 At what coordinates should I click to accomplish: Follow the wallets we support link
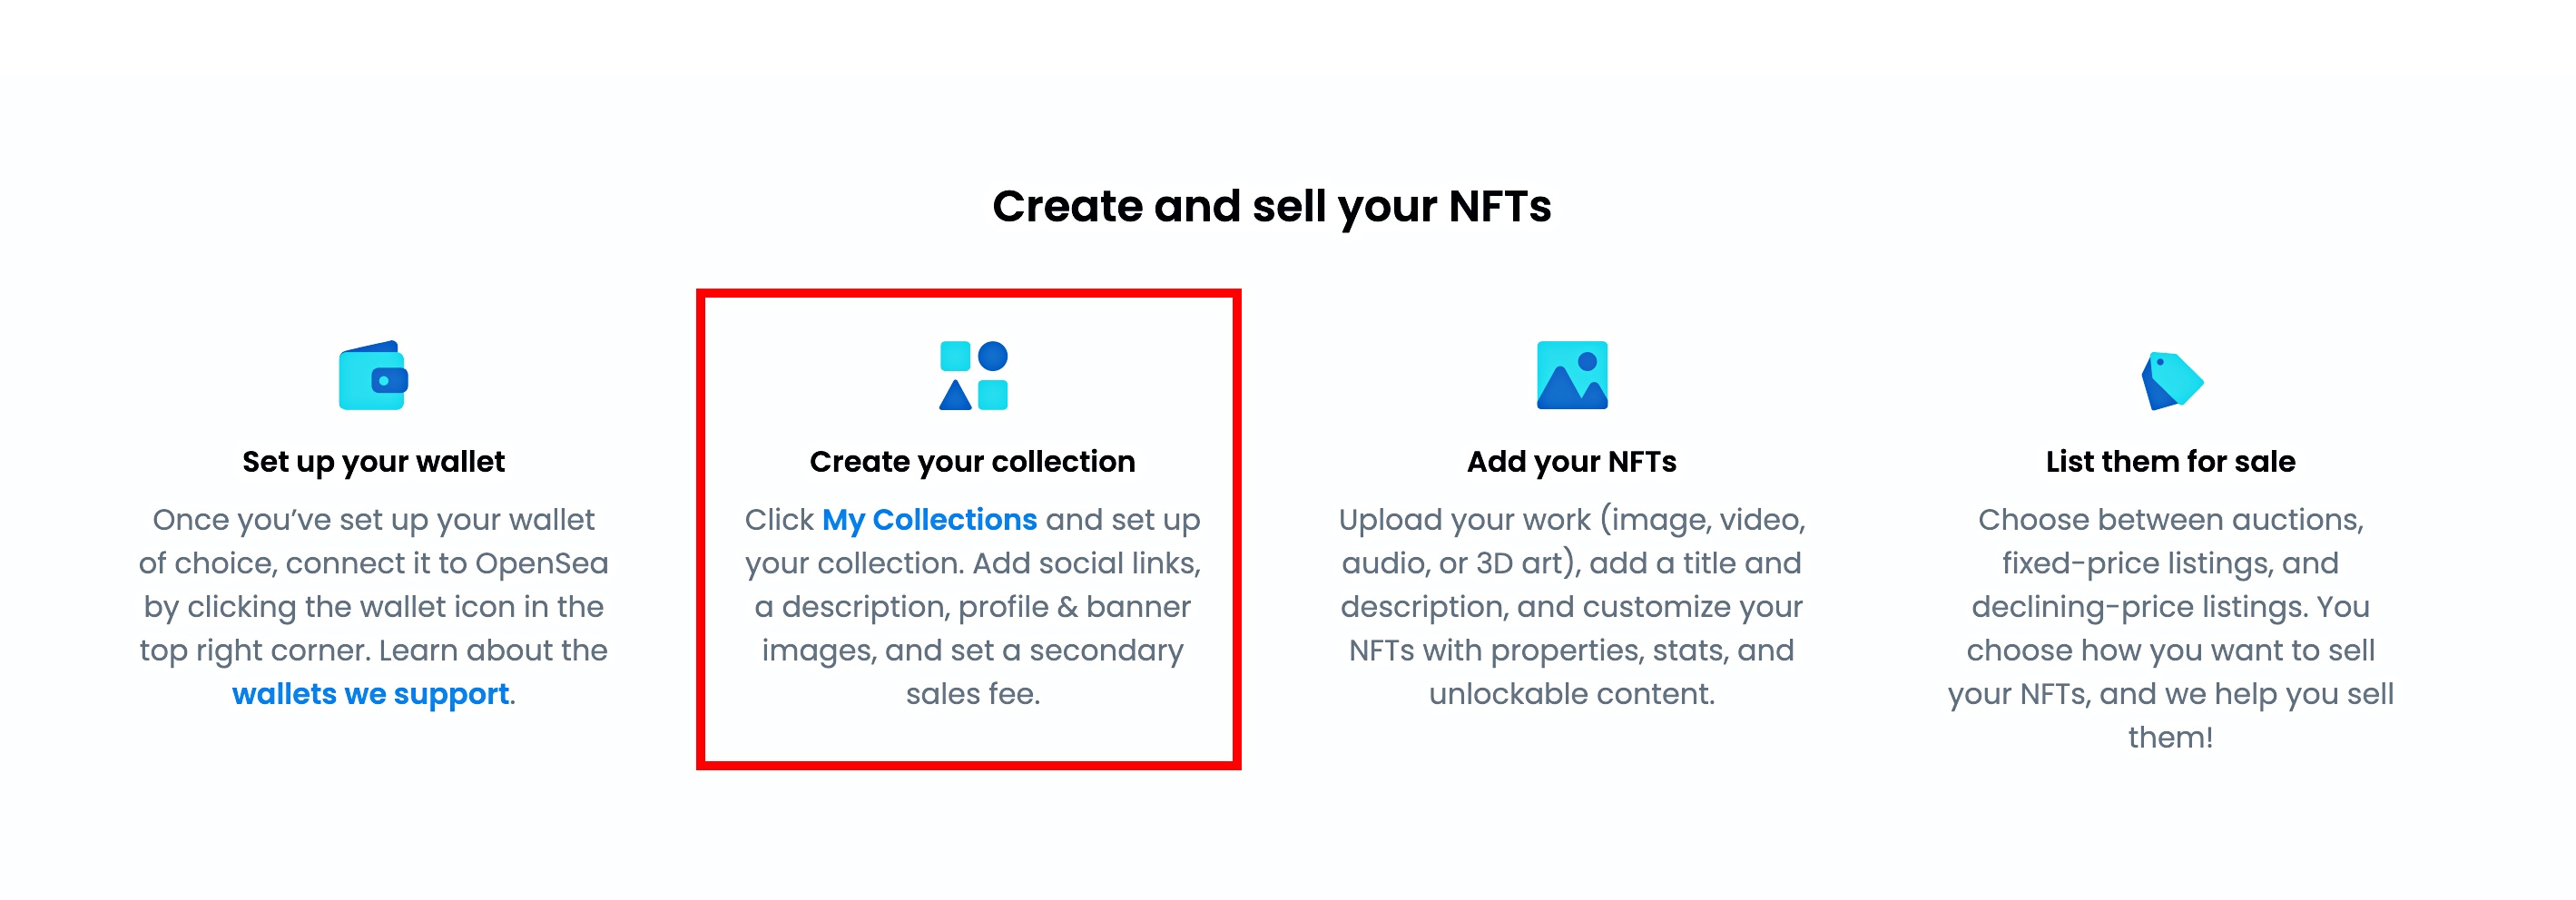click(371, 694)
